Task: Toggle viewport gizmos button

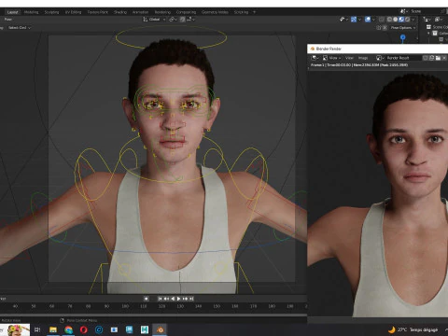Action: coord(354,20)
